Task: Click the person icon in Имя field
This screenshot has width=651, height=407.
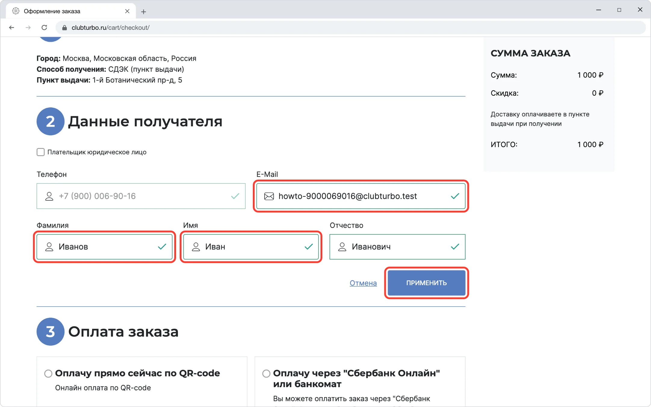Action: tap(196, 247)
